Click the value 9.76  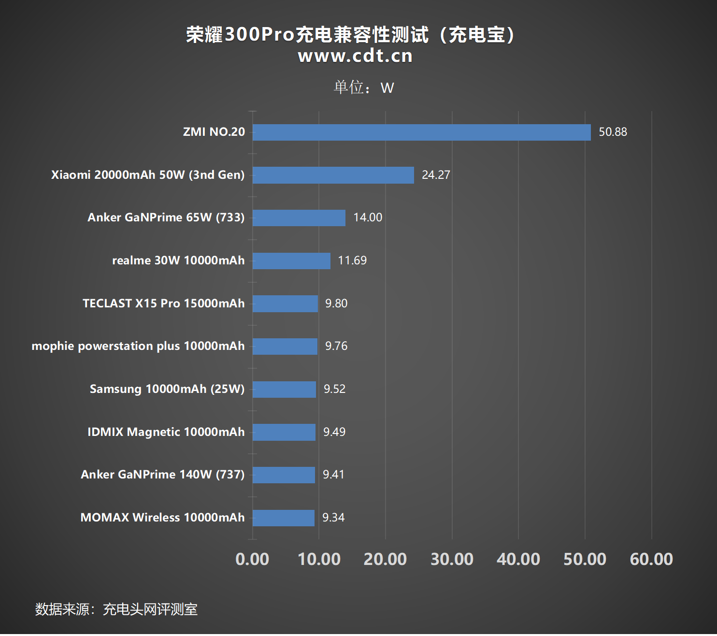[x=336, y=346]
